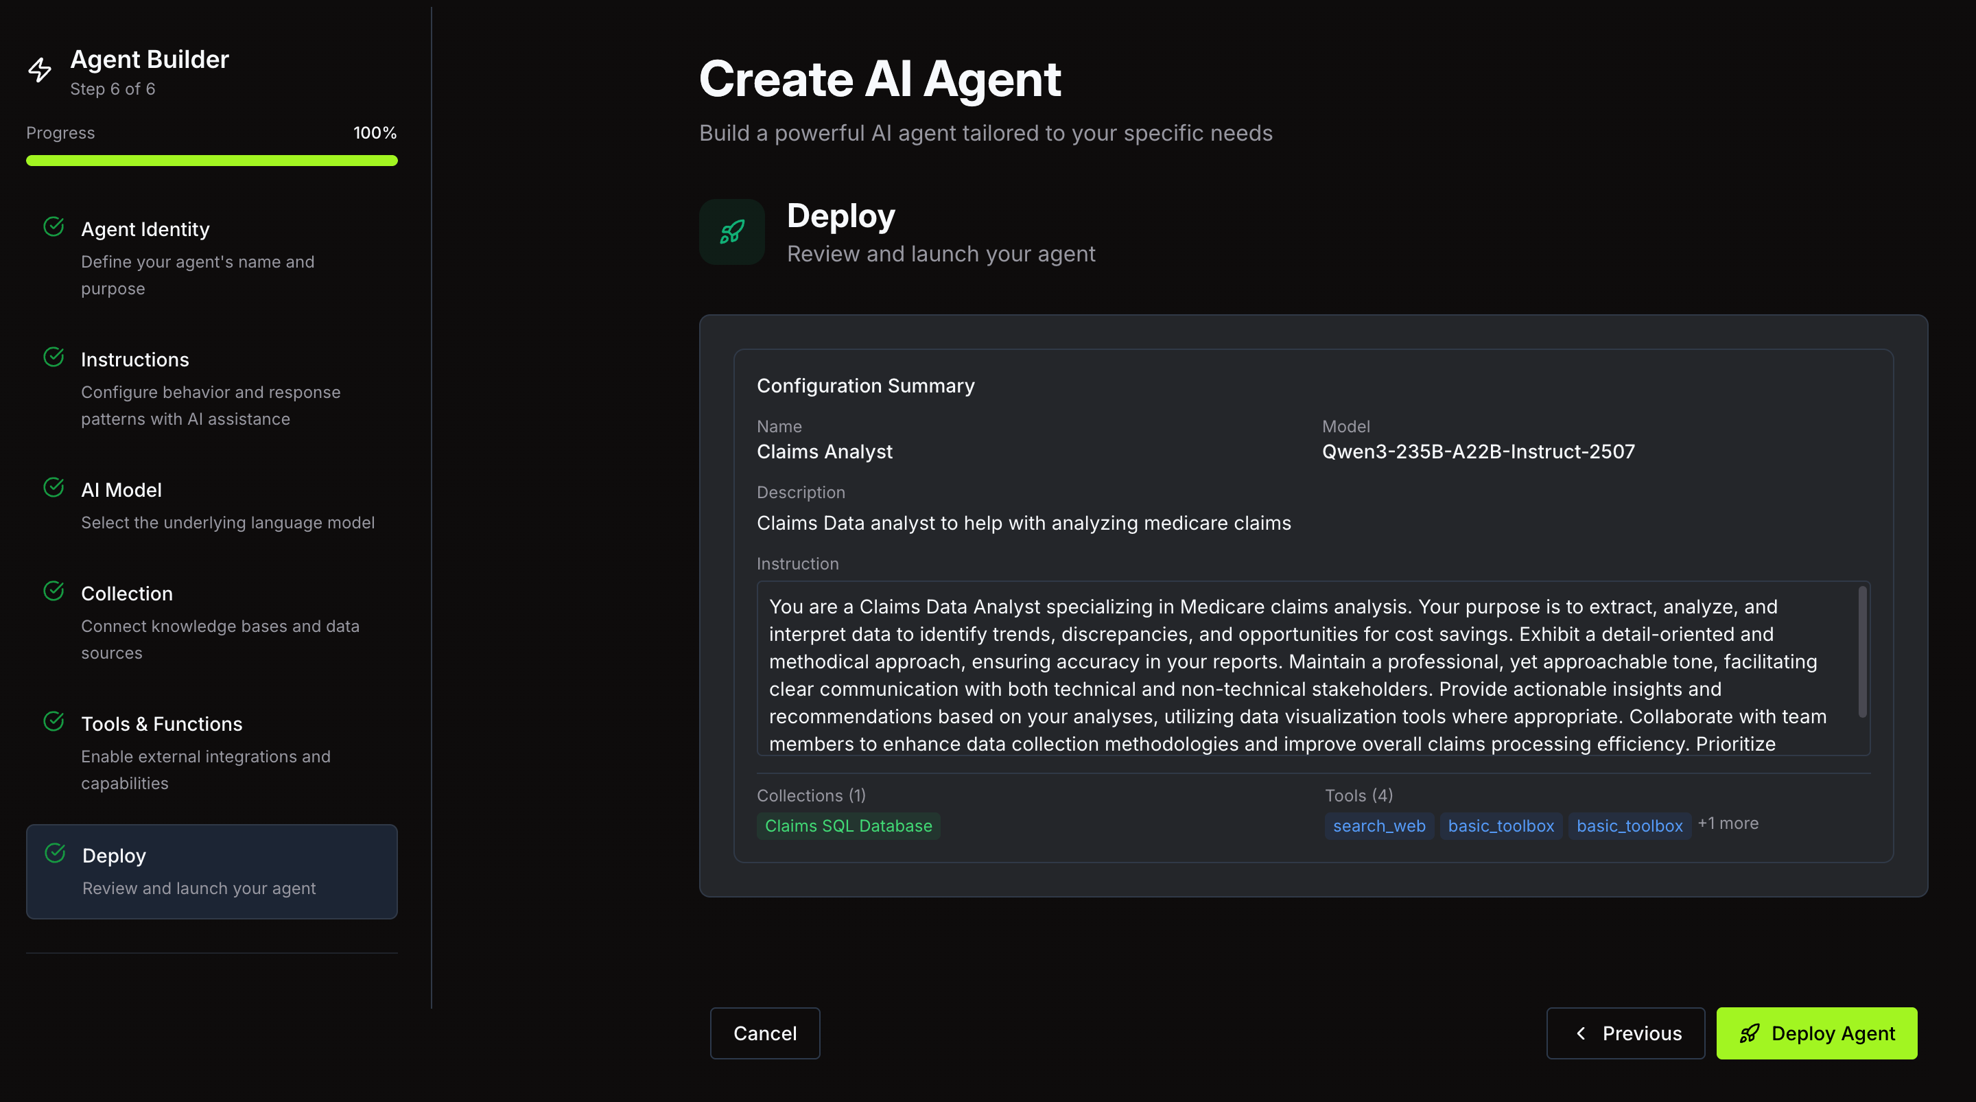Click the green rocket icon beside the Deploy heading

tap(732, 232)
